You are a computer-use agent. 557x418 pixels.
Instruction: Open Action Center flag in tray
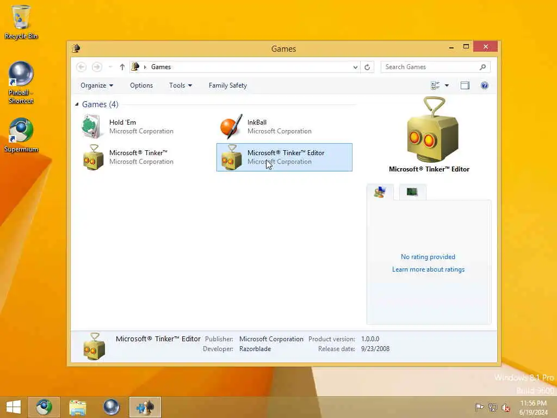tap(479, 407)
